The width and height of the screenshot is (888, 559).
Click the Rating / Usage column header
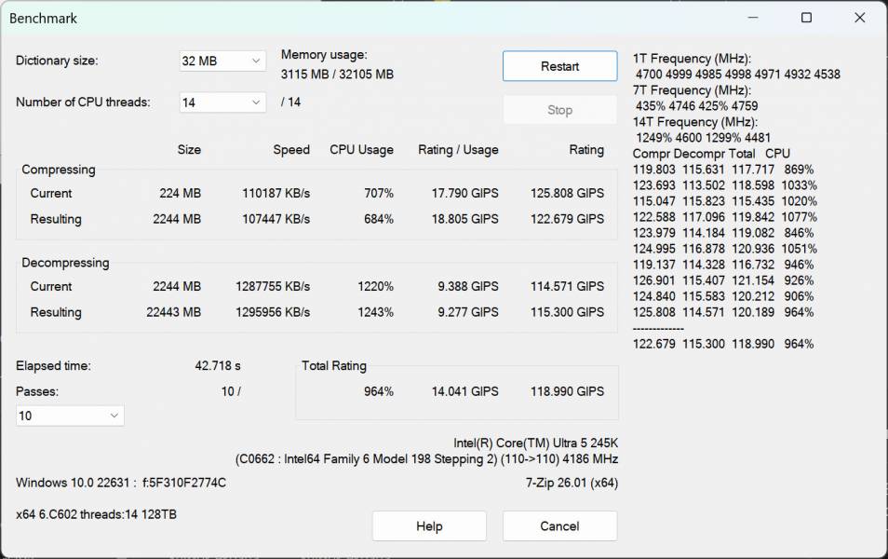458,150
